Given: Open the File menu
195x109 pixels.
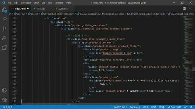Looking at the screenshot, I should point(9,3).
